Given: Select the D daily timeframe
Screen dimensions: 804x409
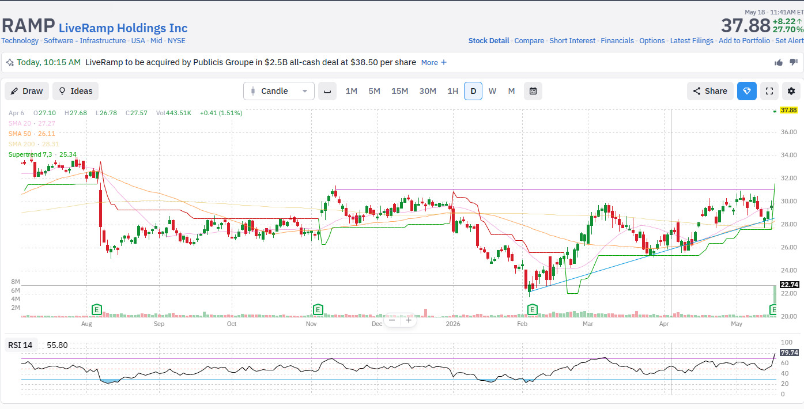Looking at the screenshot, I should tap(473, 91).
